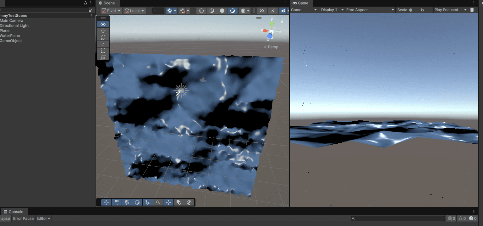Click the moon-shaped overlay icon in bottom bar

coord(137,202)
